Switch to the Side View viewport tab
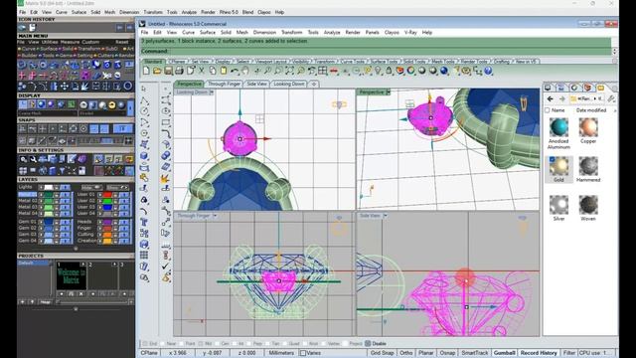 257,84
